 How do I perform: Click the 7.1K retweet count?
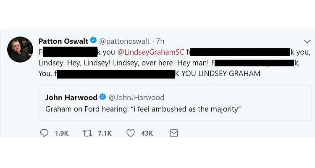pyautogui.click(x=105, y=133)
